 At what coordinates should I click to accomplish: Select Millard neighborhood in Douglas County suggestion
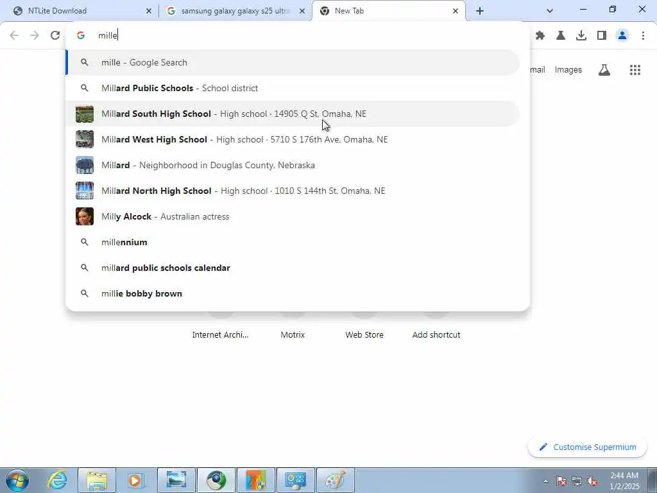click(293, 165)
